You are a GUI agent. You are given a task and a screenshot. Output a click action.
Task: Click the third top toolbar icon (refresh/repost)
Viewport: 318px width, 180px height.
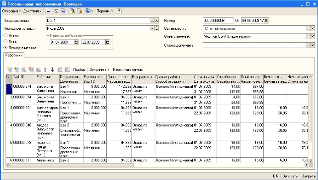coord(64,11)
